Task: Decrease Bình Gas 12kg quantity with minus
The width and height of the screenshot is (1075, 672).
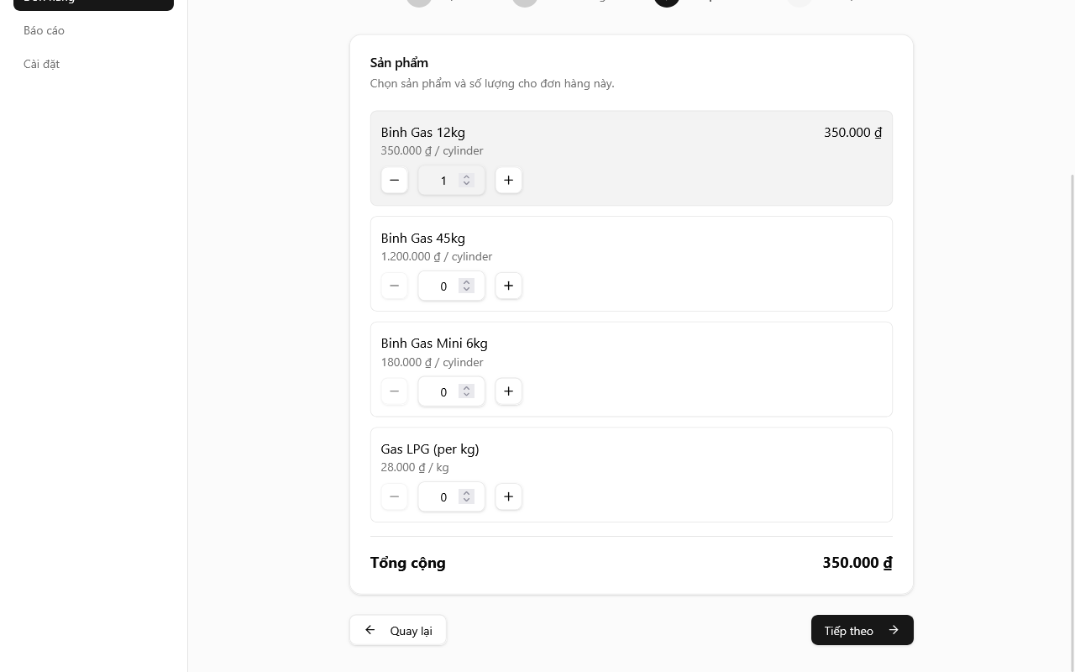Action: click(x=394, y=181)
